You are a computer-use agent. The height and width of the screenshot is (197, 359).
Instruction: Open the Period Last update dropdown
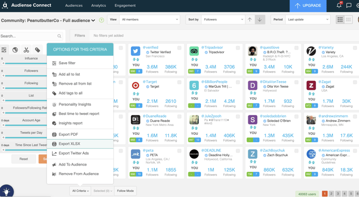[x=308, y=19]
